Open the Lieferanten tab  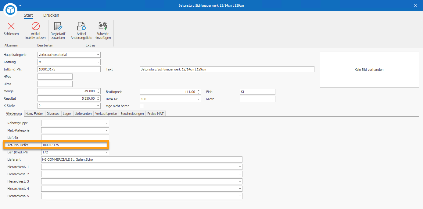(x=83, y=114)
